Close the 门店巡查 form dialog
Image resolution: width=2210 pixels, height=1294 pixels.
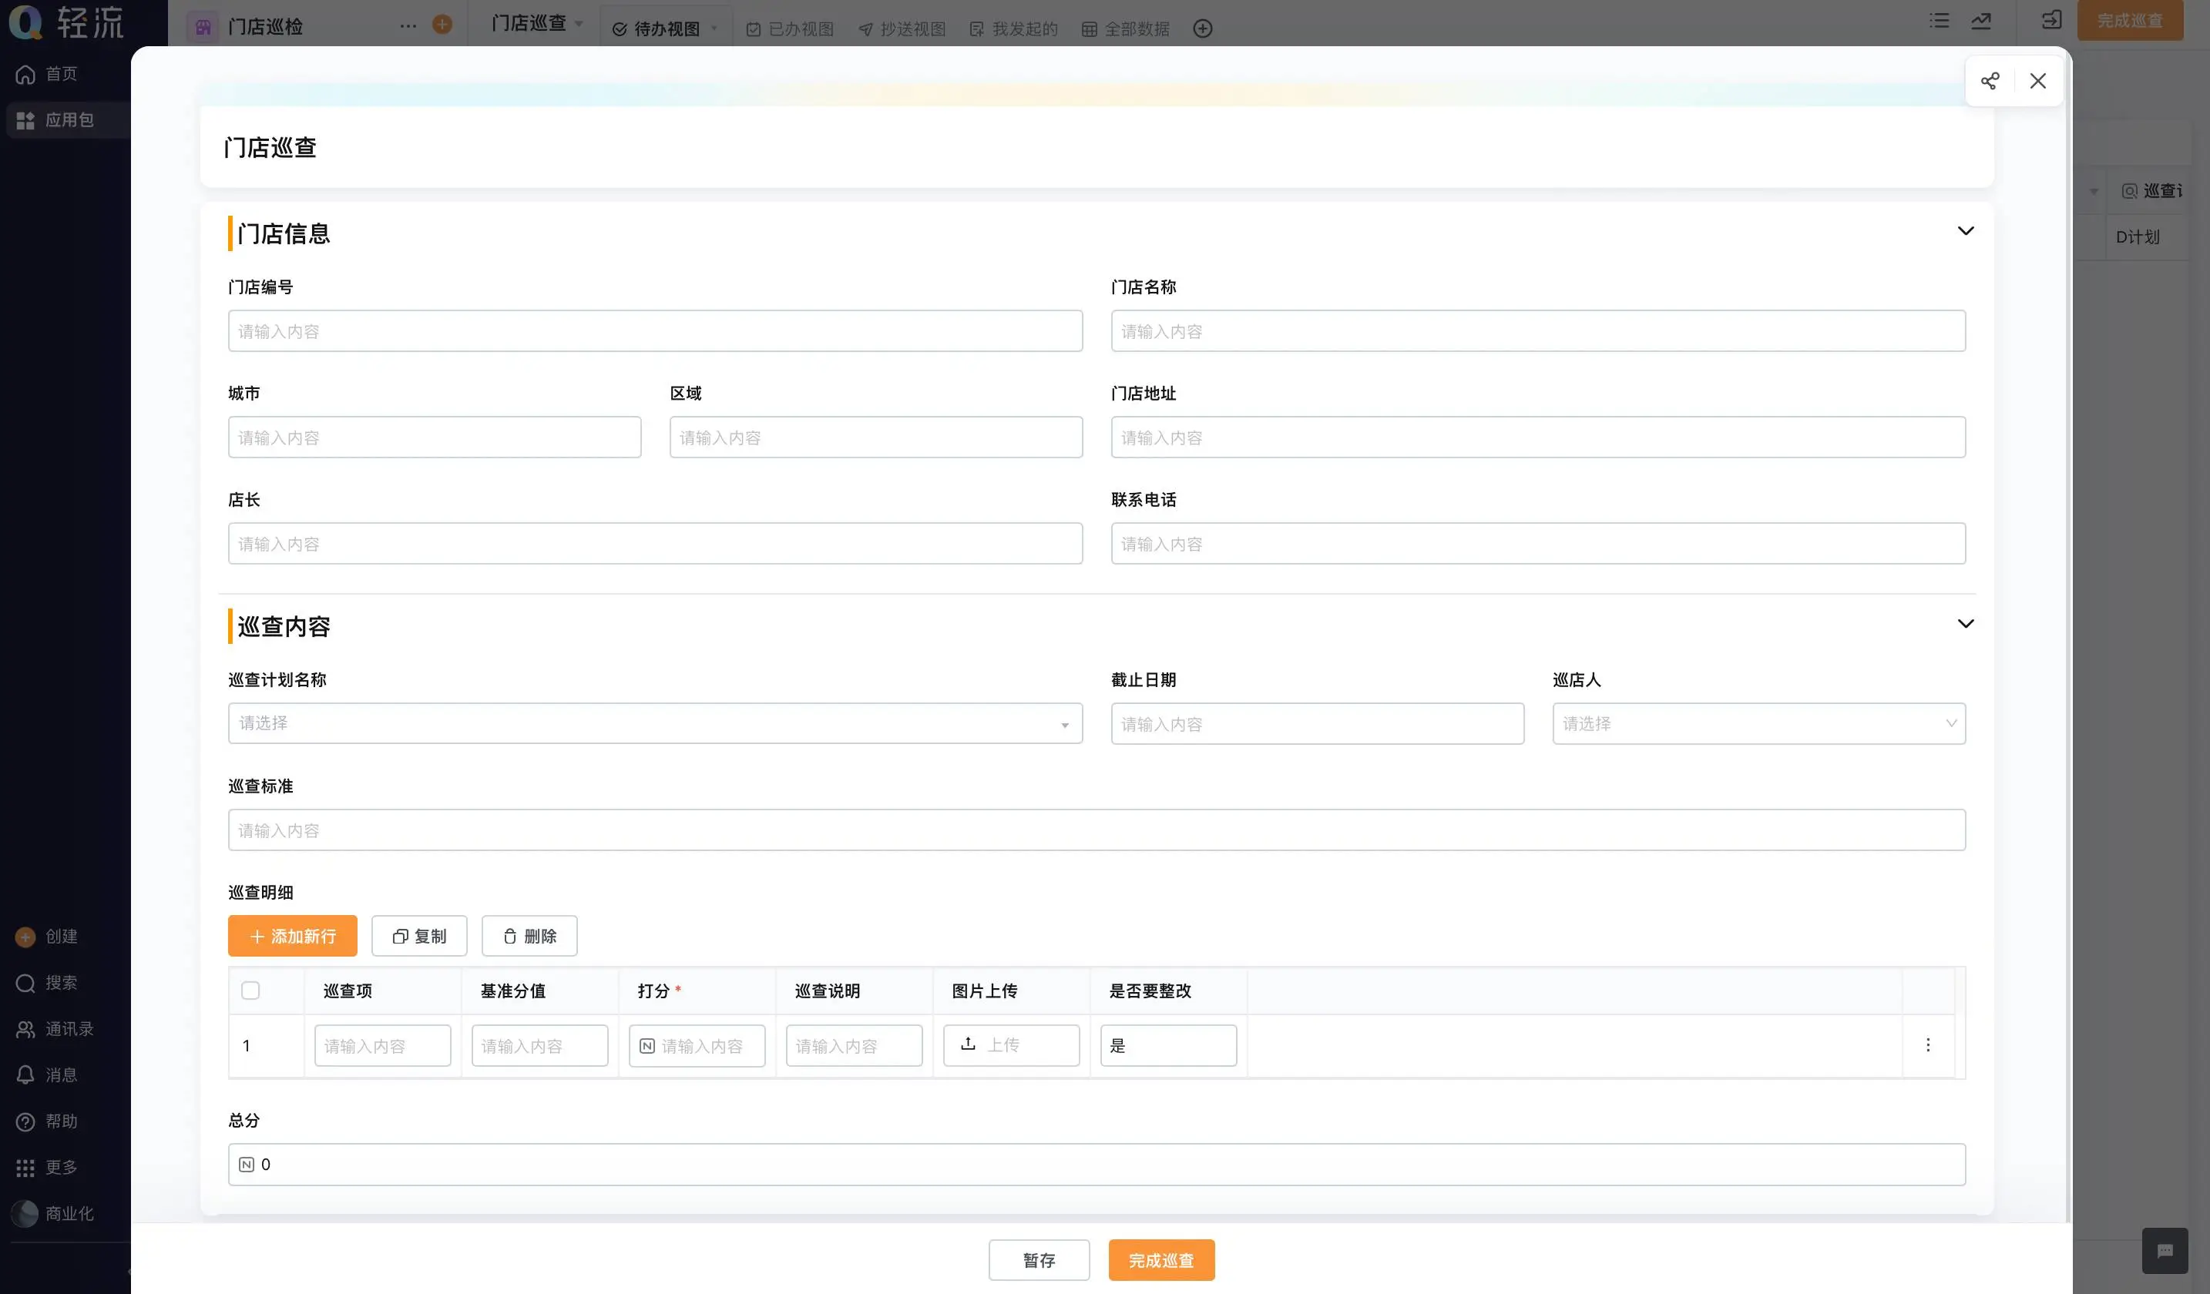coord(2037,82)
